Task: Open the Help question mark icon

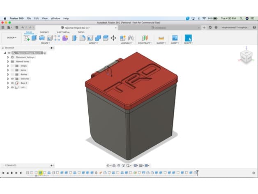Action: coord(254,28)
